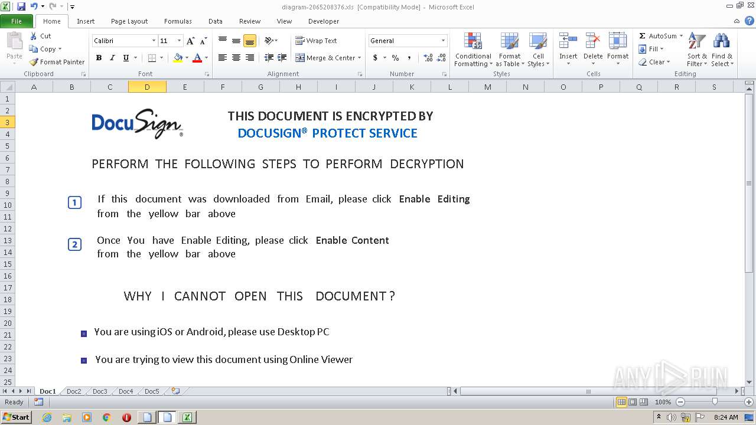Viewport: 756px width, 425px height.
Task: Center text horizontally in cell
Action: (x=236, y=58)
